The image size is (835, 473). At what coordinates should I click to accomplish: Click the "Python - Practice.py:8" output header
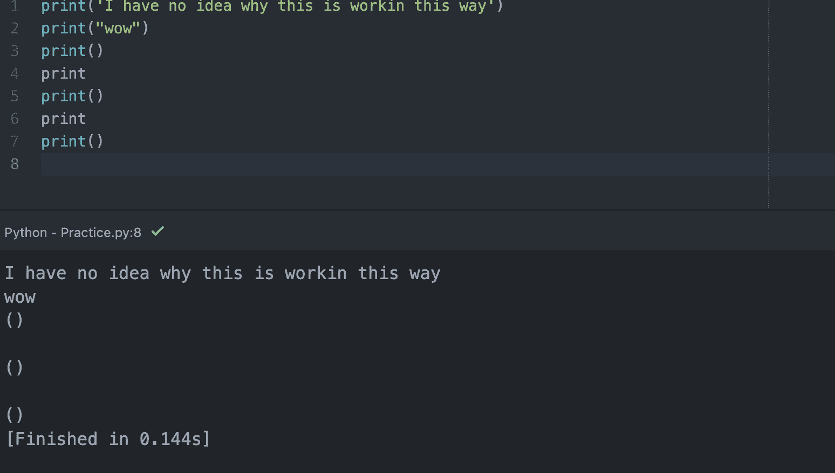tap(73, 233)
